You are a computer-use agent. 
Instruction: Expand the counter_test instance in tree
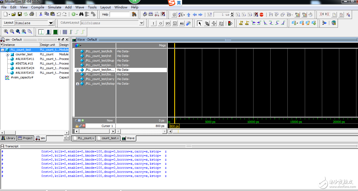[x=8, y=55]
